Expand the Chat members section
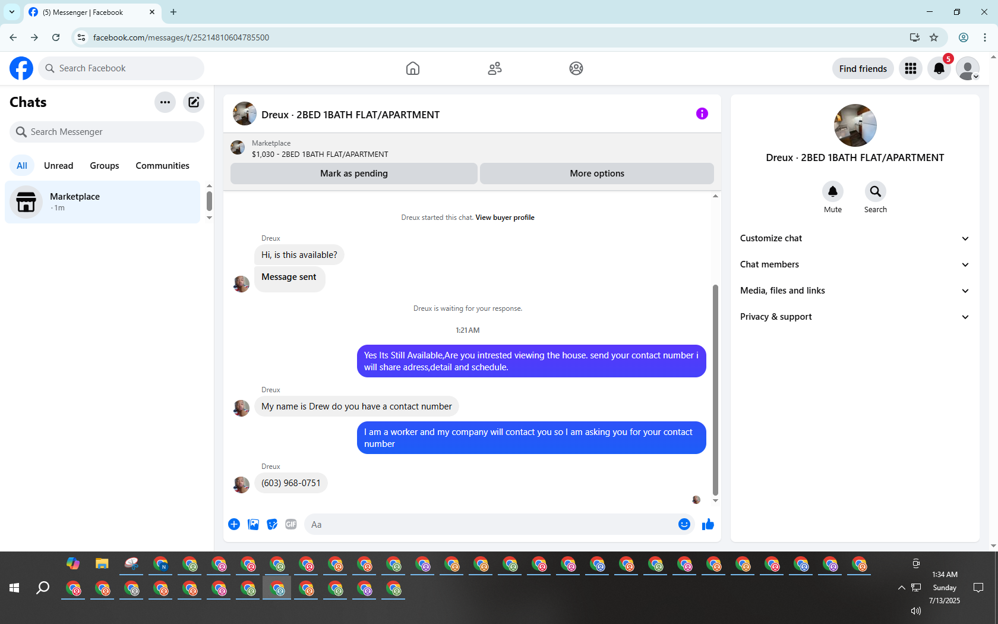The height and width of the screenshot is (624, 998). pyautogui.click(x=855, y=264)
